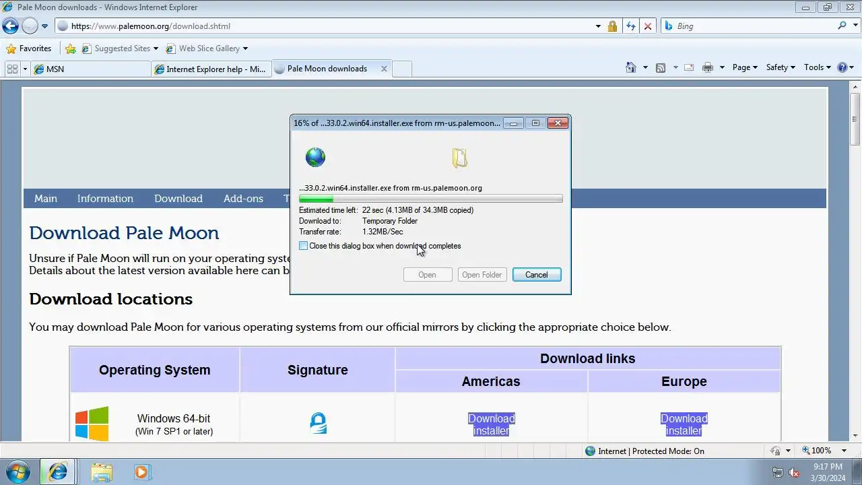Click the Windows 64-bit signature icon
Screen dimensions: 862x485
coord(318,423)
